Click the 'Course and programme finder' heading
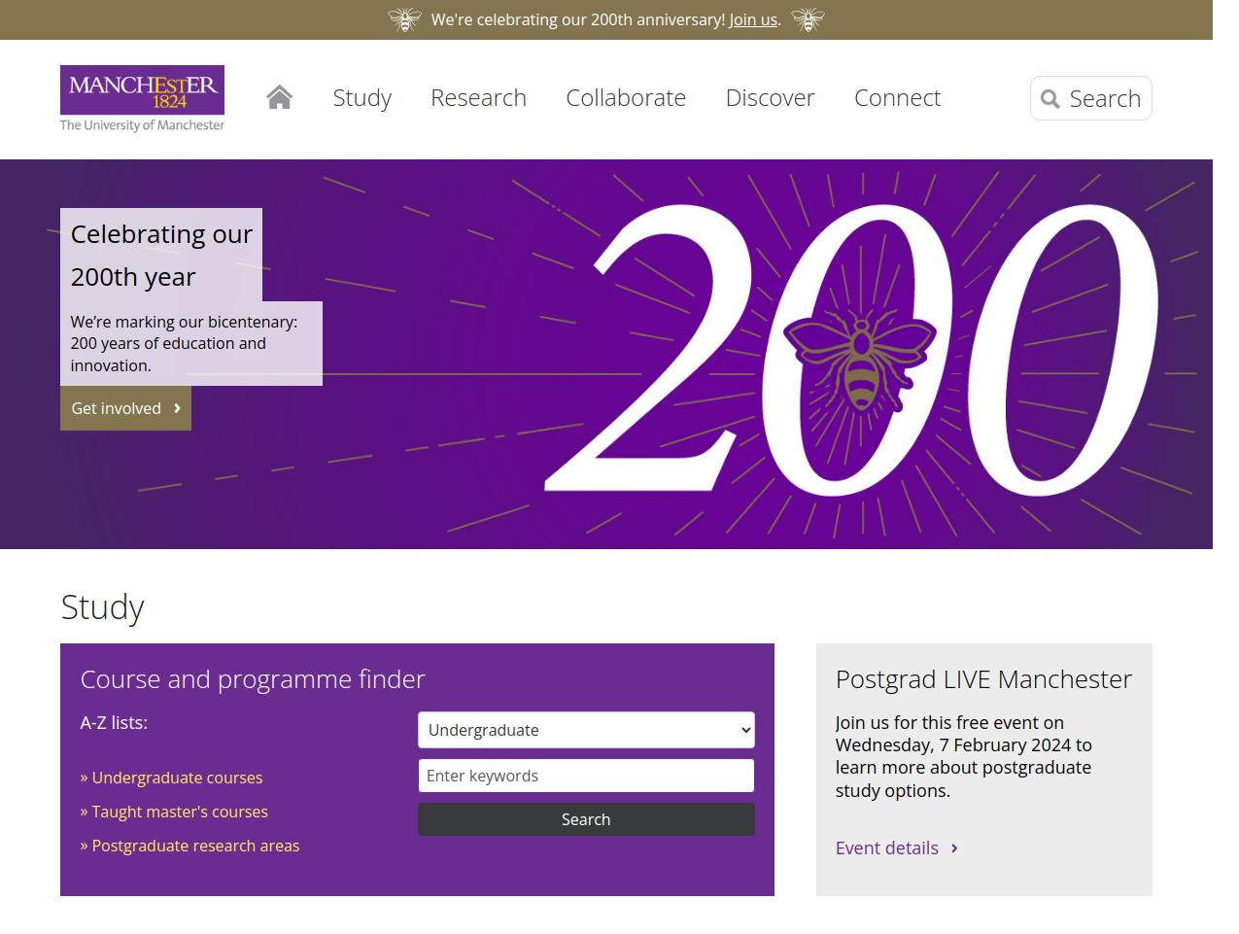The image size is (1239, 934). (x=253, y=678)
